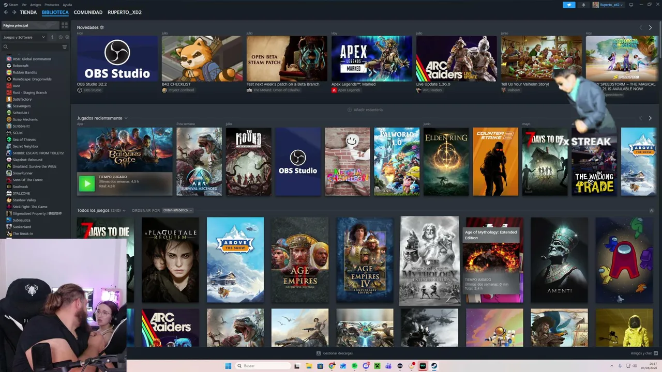Open the Age of Empires IV game cover
This screenshot has height=372, width=662.
coord(365,260)
